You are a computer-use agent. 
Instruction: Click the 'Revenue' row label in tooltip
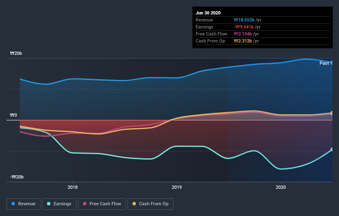[x=204, y=20]
